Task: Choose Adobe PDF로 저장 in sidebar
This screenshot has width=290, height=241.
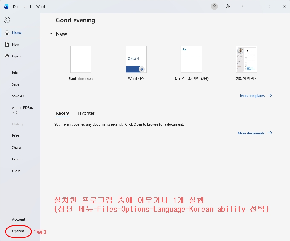Action: 22,110
